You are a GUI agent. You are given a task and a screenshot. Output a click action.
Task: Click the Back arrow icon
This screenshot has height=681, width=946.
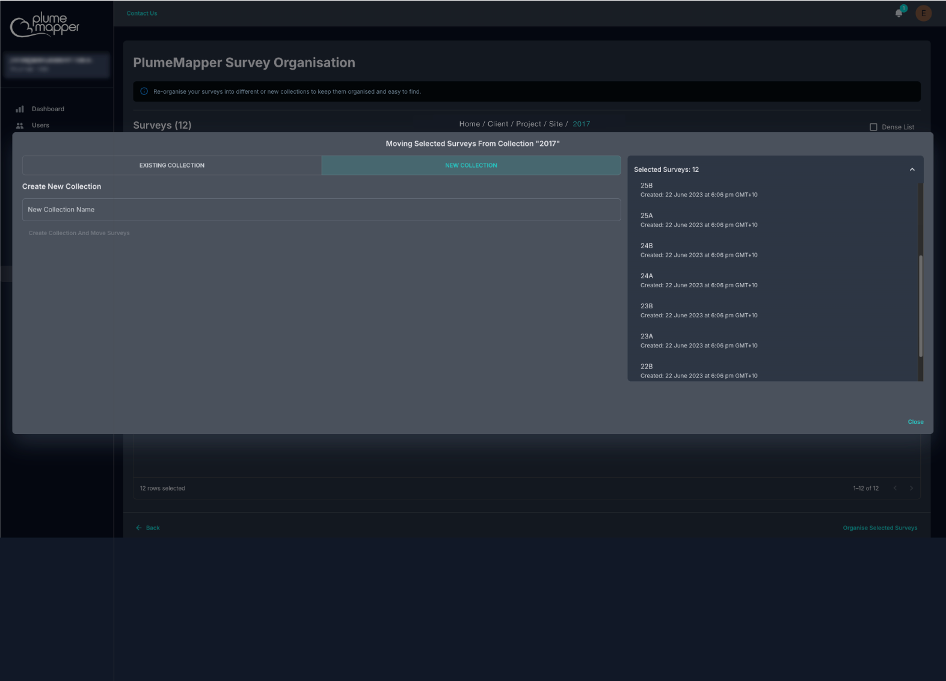139,528
